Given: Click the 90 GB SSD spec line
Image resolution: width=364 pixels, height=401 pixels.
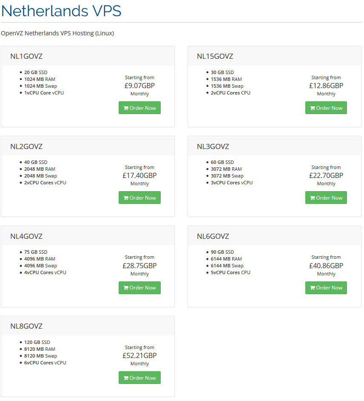Looking at the screenshot, I should pos(222,252).
